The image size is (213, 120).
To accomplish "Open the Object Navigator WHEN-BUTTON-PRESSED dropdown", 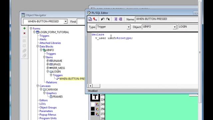I will [x=66, y=21].
